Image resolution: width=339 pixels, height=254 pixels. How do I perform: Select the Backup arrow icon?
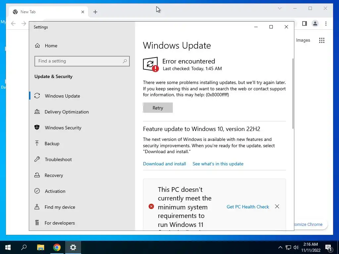point(37,144)
